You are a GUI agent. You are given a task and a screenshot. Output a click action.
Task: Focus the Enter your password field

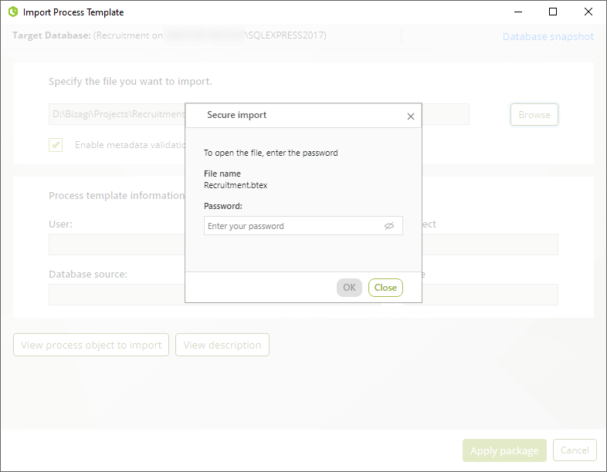303,226
